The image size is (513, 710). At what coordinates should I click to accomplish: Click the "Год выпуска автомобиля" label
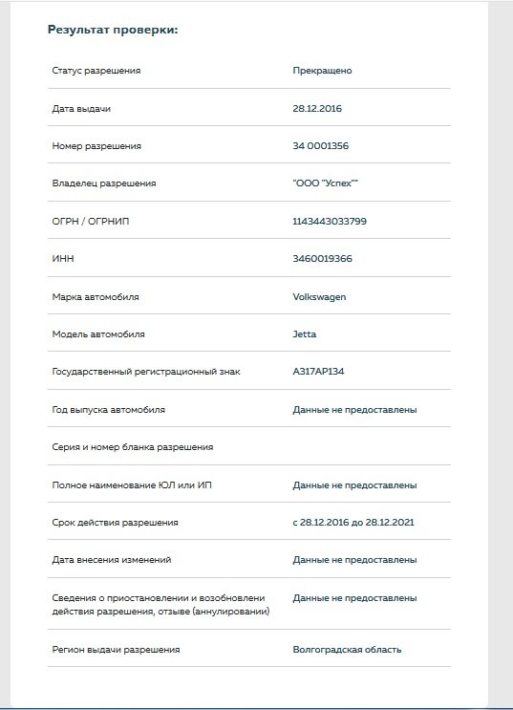[109, 410]
